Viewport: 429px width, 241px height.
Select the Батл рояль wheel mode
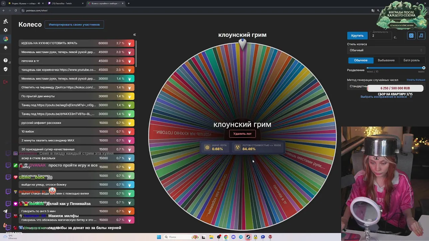click(x=412, y=60)
